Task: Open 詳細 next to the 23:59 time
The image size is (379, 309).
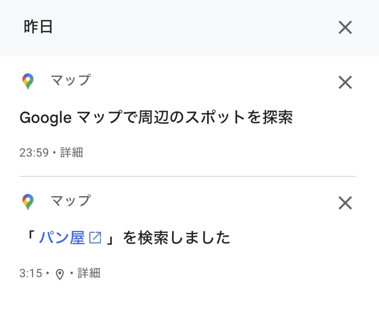Action: pyautogui.click(x=71, y=152)
